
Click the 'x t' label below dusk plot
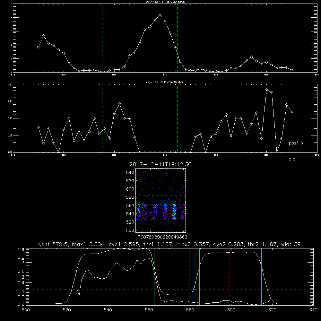click(x=292, y=159)
